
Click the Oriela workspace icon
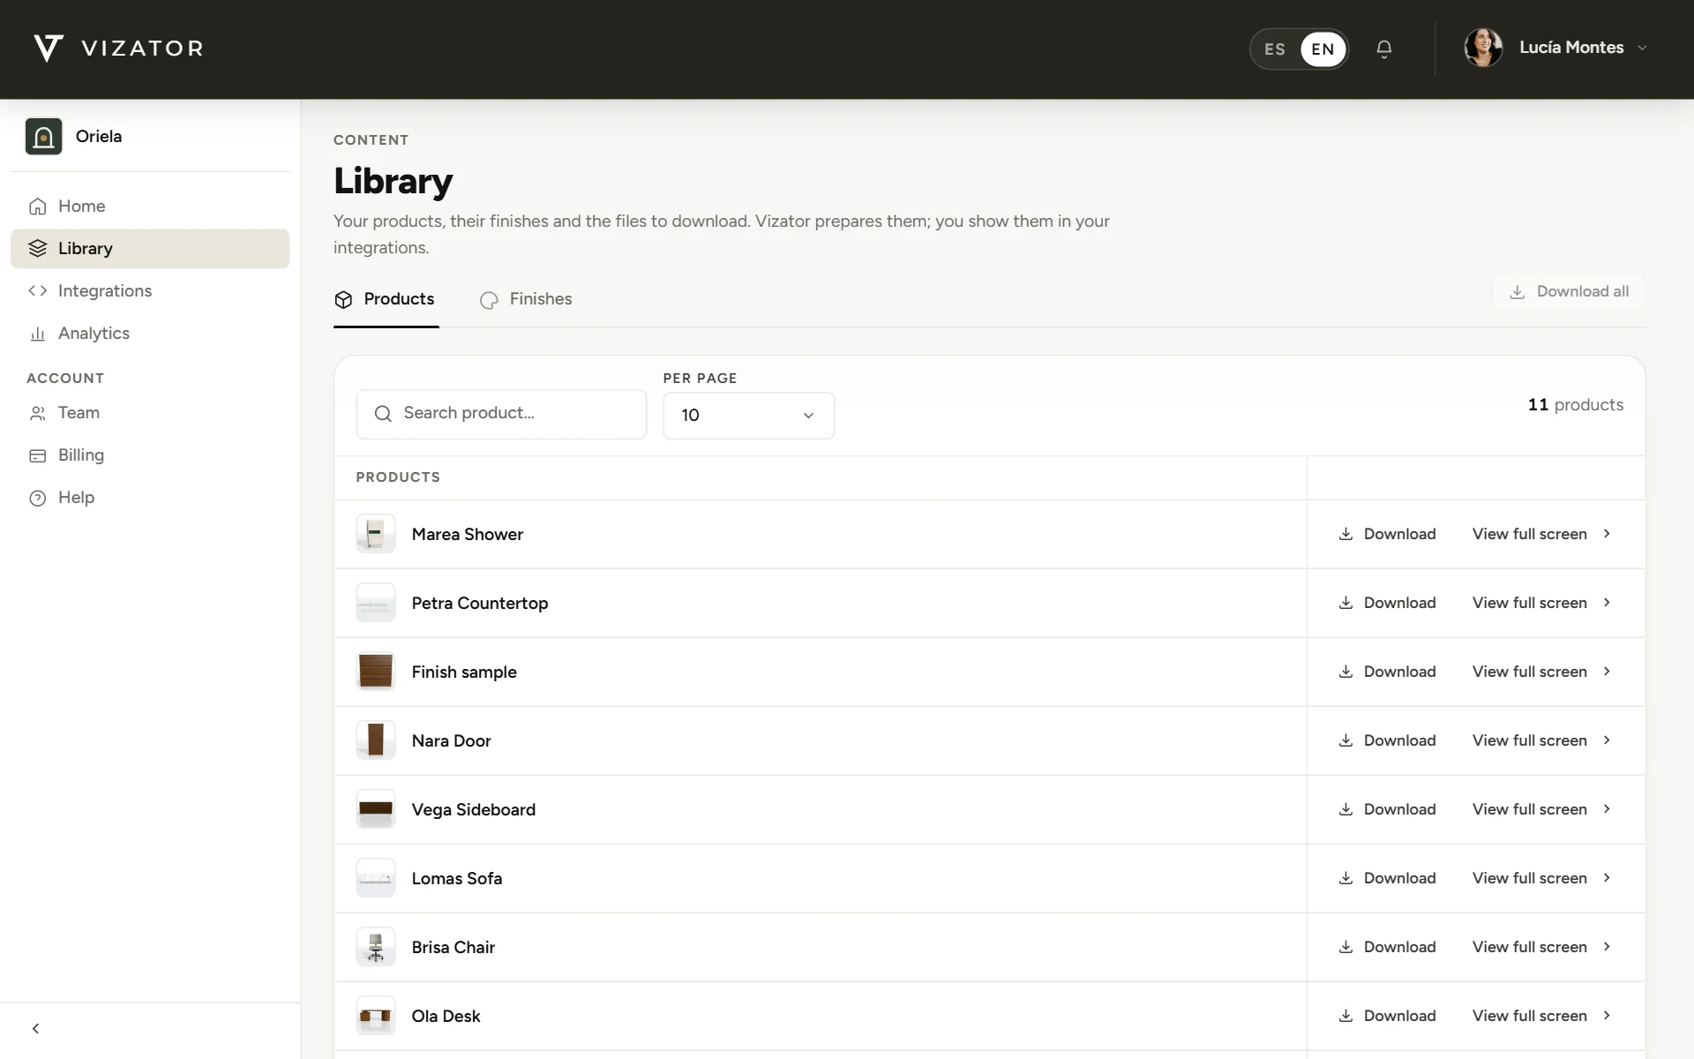tap(43, 137)
